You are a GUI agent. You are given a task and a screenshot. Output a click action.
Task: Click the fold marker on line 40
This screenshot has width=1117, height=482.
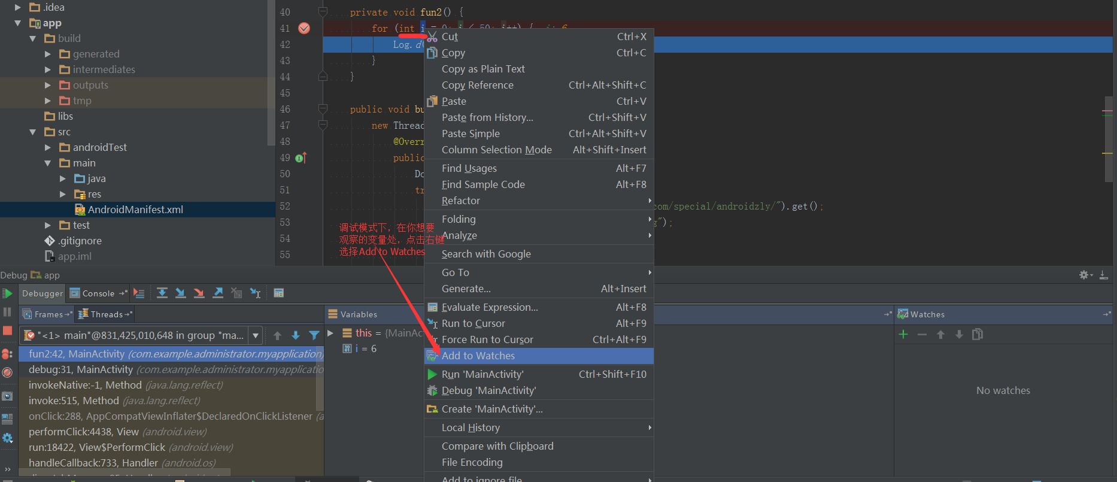[x=323, y=12]
